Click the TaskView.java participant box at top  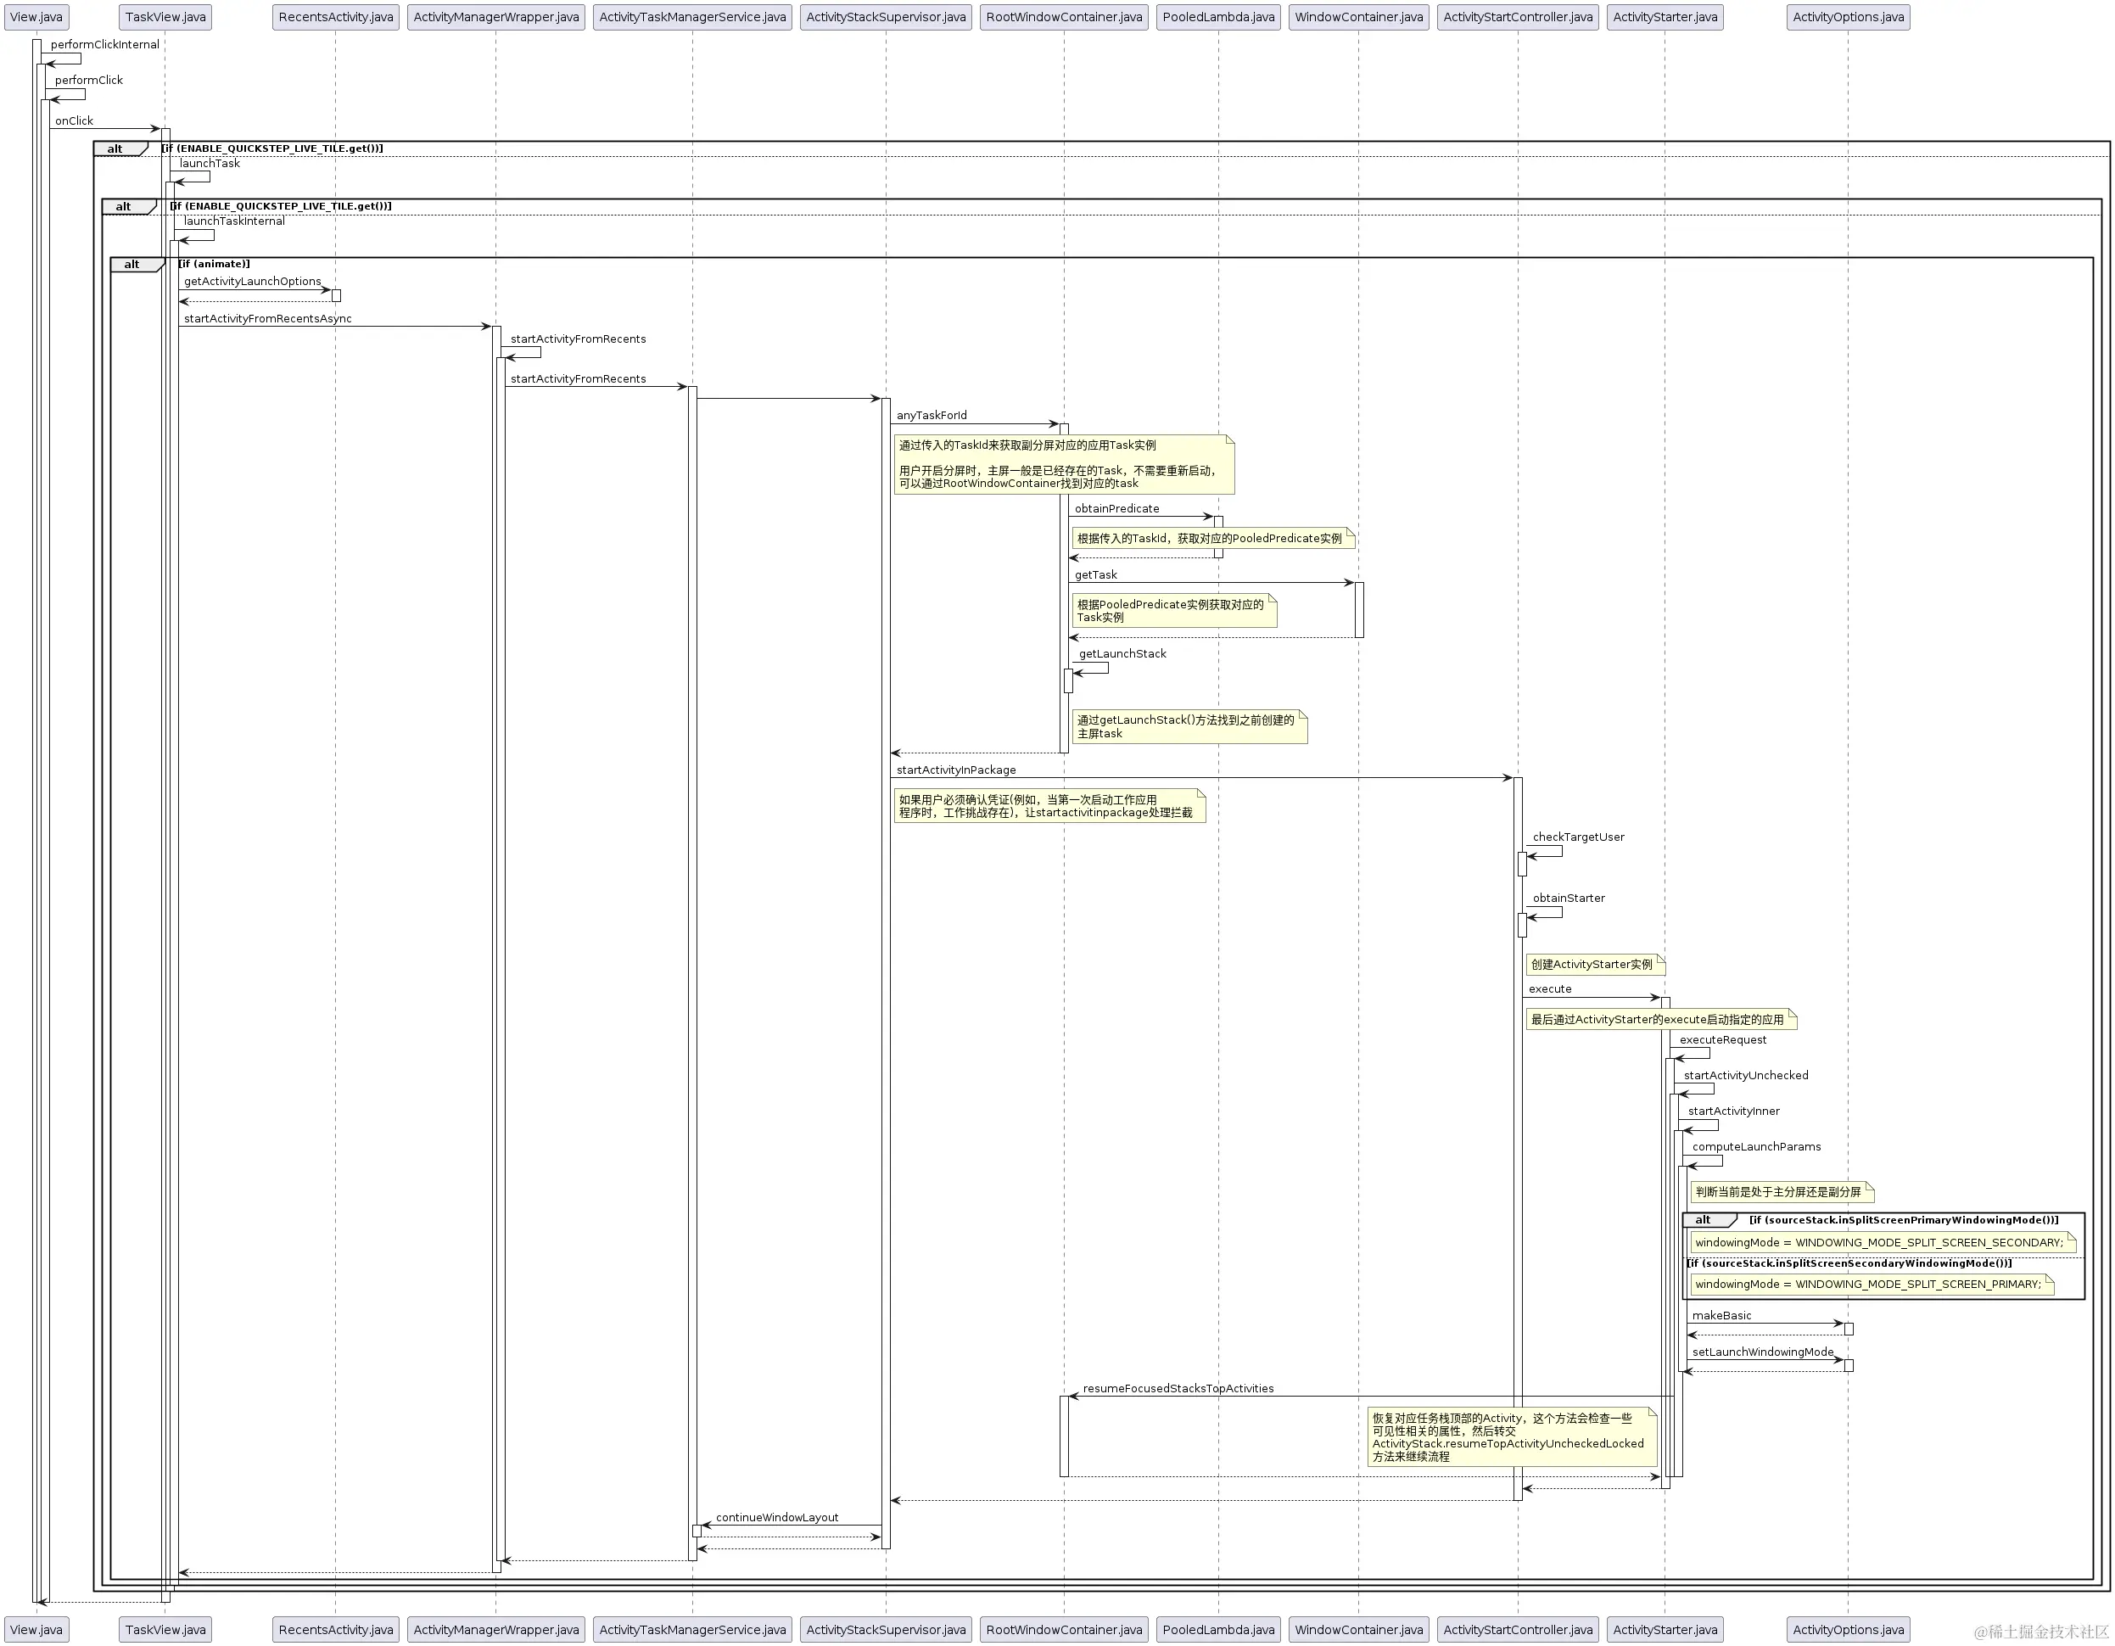click(165, 18)
